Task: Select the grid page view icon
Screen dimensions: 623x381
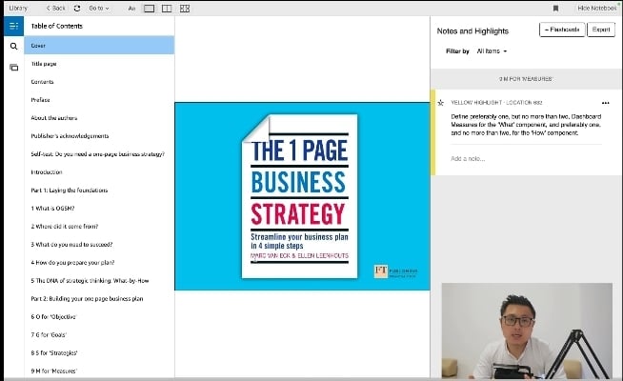Action: pos(185,9)
